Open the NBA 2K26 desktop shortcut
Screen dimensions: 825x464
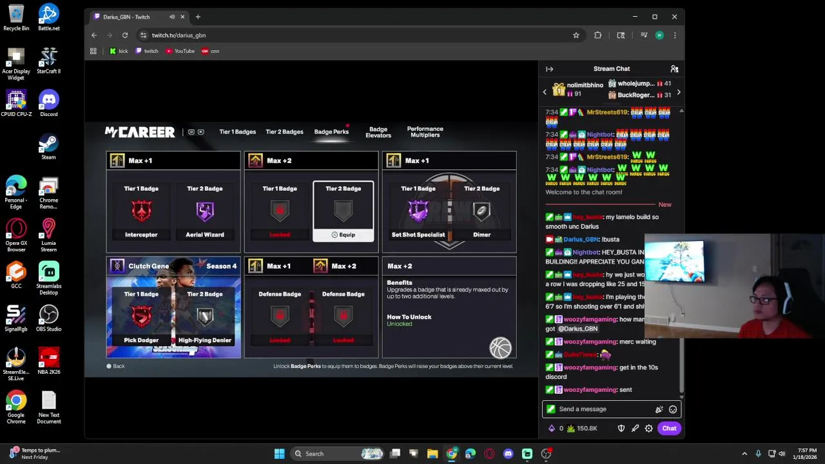pos(49,362)
